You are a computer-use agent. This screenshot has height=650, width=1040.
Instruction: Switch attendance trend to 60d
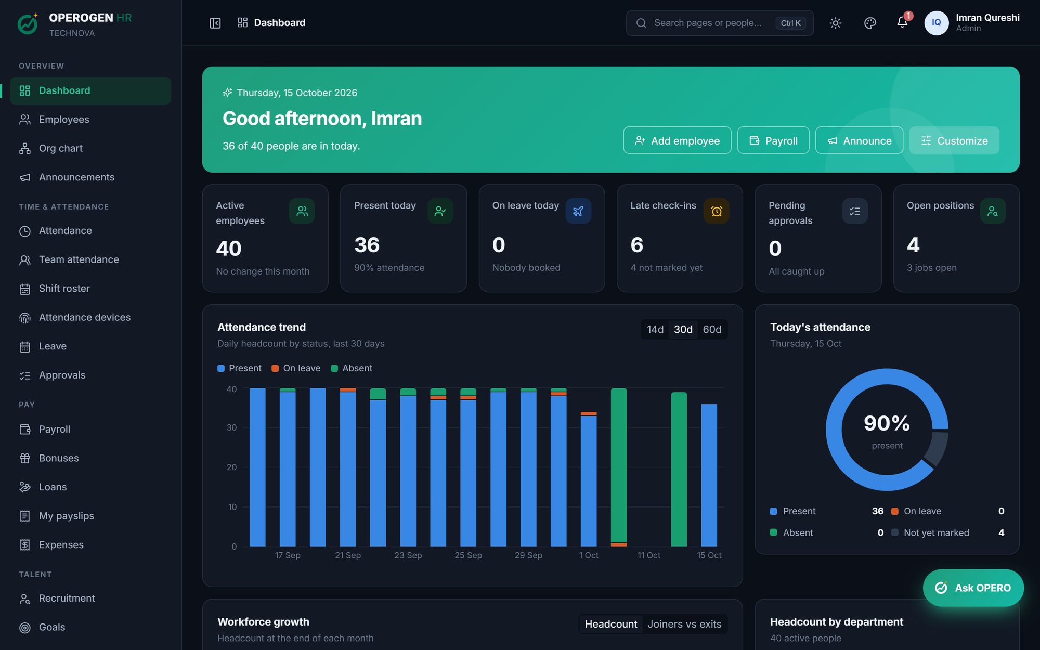712,329
